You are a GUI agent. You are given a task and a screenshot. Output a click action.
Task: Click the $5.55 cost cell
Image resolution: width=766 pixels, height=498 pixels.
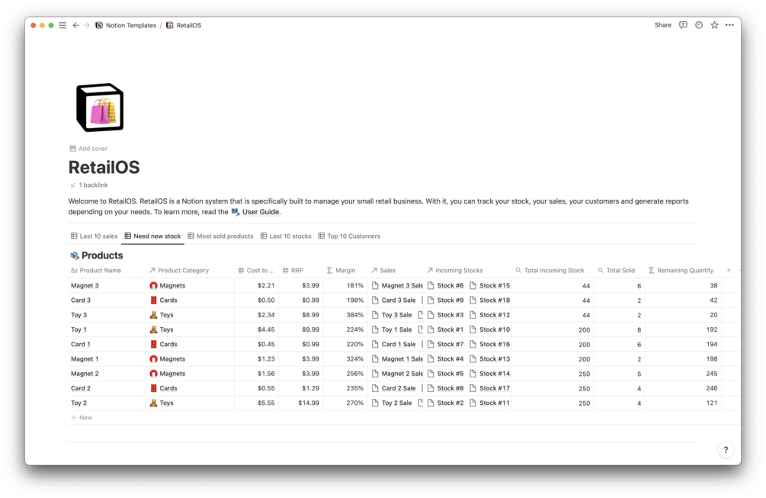pyautogui.click(x=266, y=403)
